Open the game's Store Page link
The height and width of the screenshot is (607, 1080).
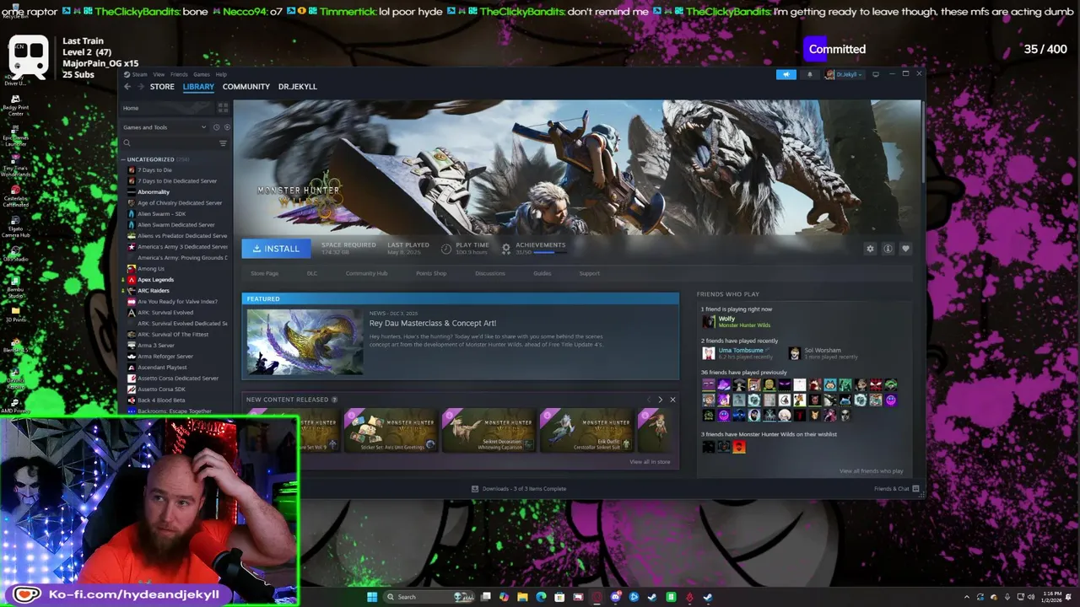264,273
